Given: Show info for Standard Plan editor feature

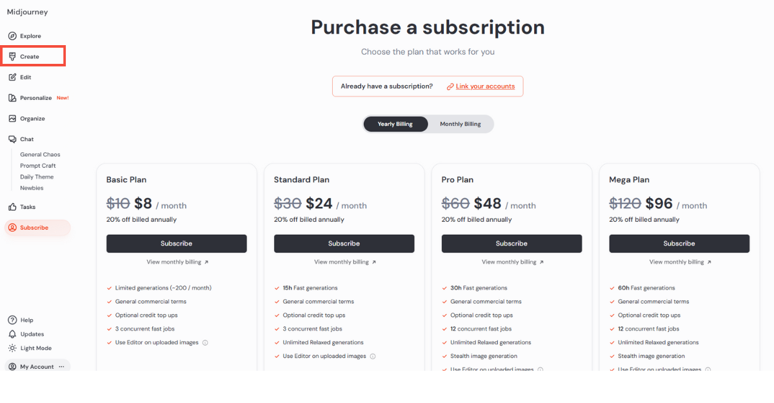Looking at the screenshot, I should tap(373, 357).
